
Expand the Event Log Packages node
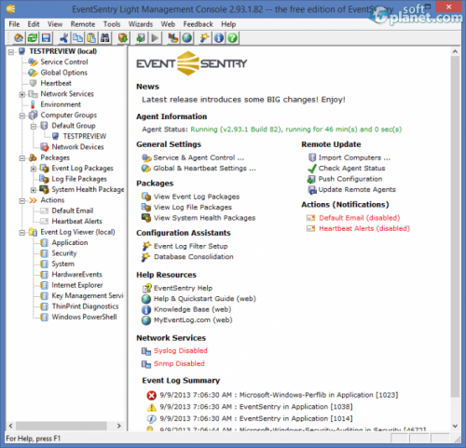tap(34, 169)
